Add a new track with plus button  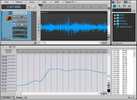point(29,7)
